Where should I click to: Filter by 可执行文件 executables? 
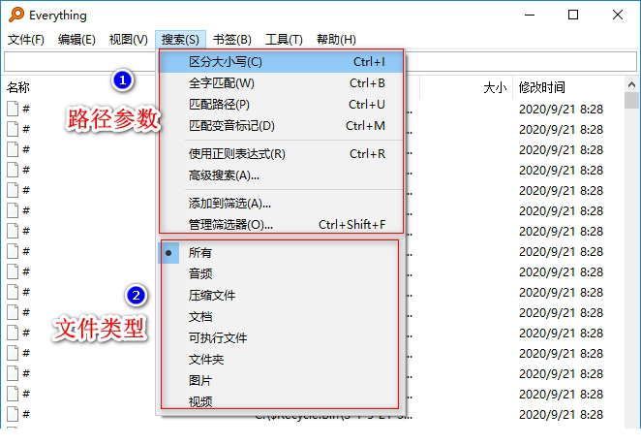218,337
